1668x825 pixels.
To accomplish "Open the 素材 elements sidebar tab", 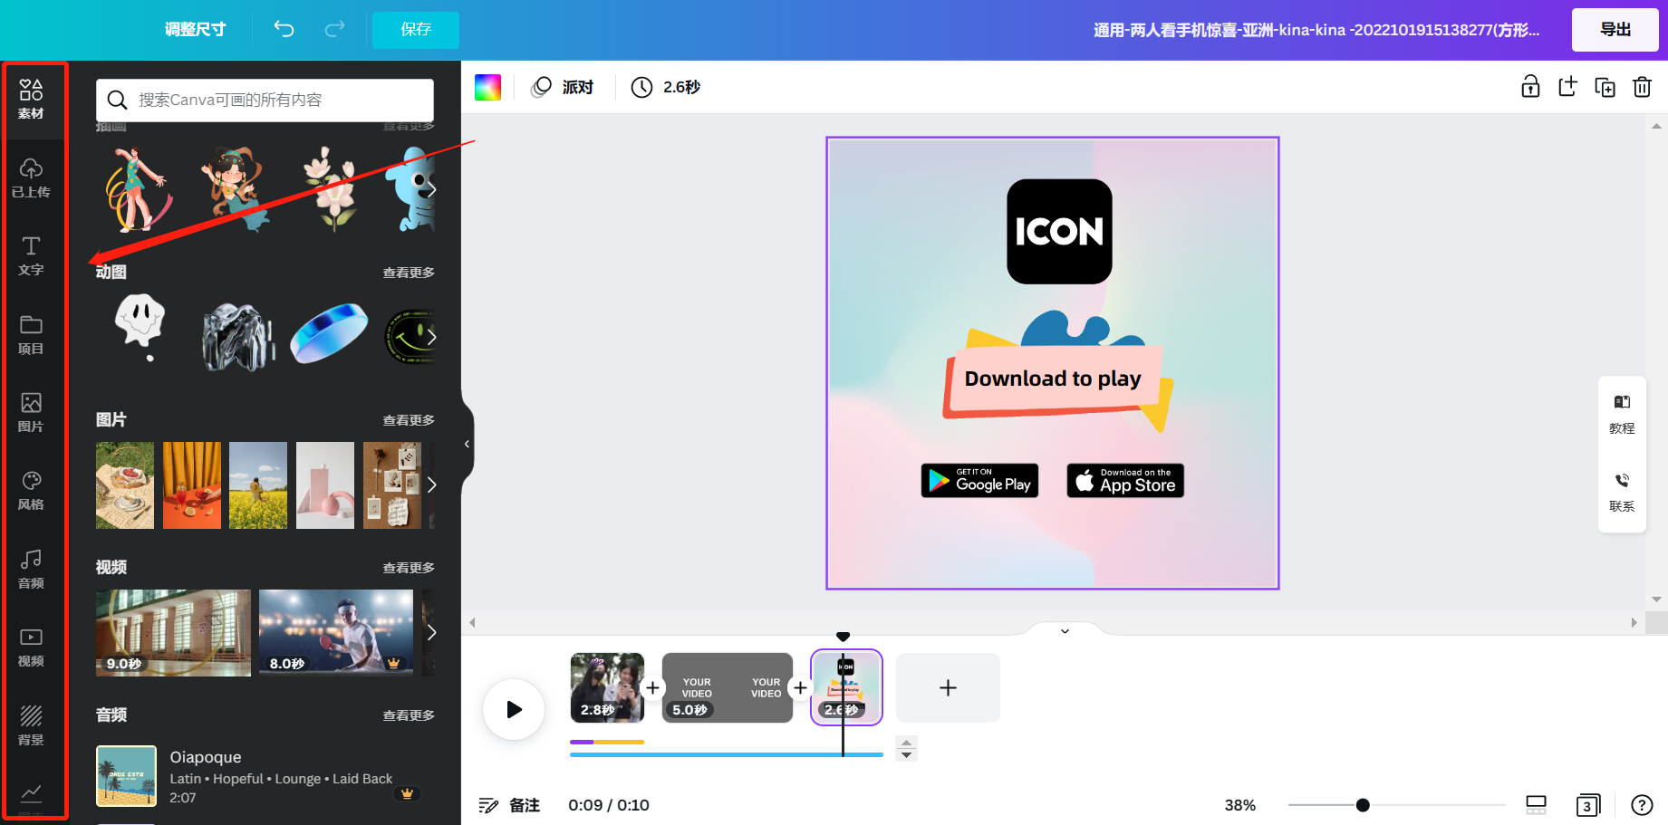I will point(31,100).
